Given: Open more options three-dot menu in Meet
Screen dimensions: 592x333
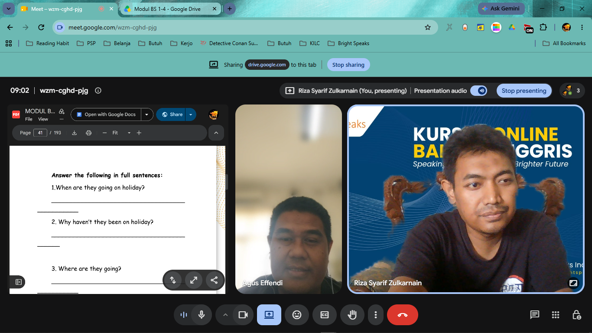Looking at the screenshot, I should point(376,315).
